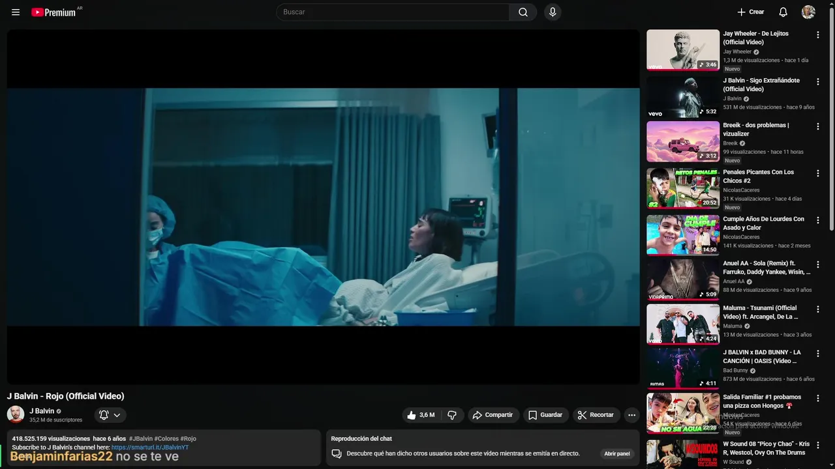Screen dimensions: 835x469
Task: Open Bad Bunny channel name in sidebar
Action: (x=735, y=370)
